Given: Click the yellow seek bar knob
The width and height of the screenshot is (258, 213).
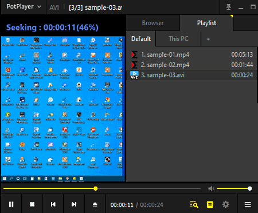Looking at the screenshot, I should coord(96,188).
